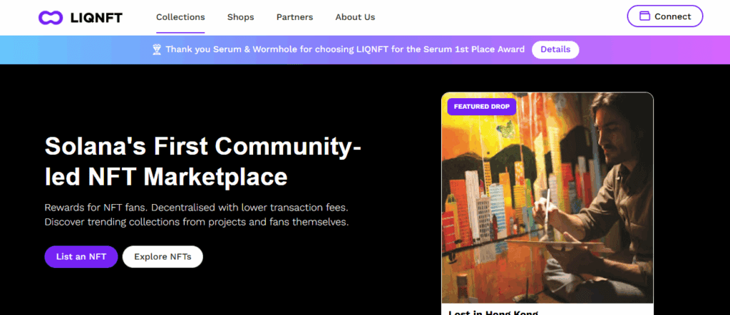Open Details for the Serum award

tap(555, 50)
